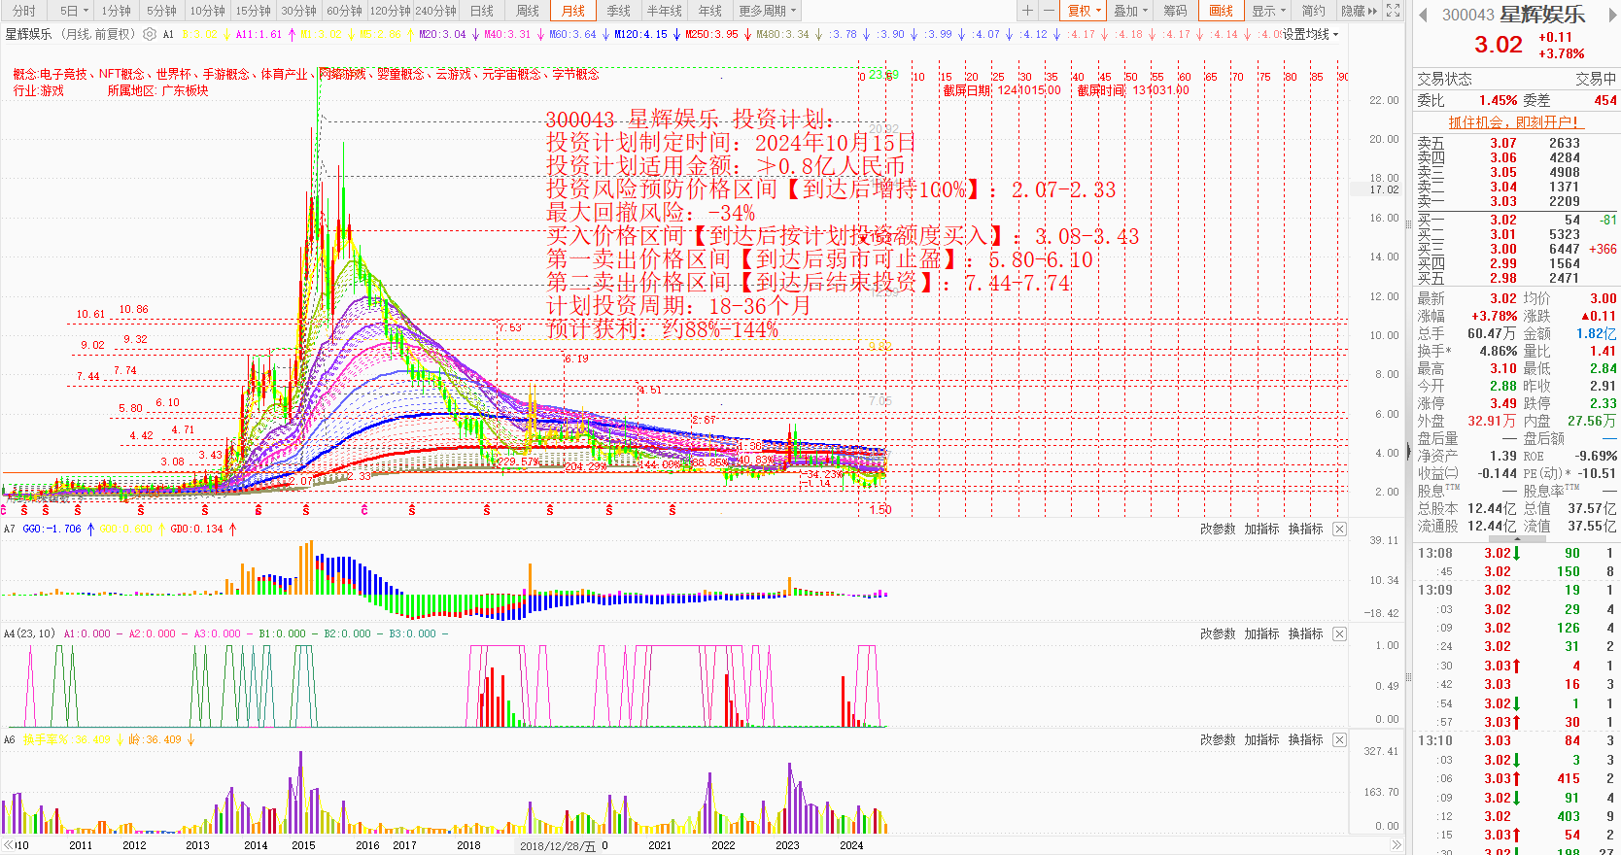1621x855 pixels.
Task: Hide side panel with 隐藏 arrows
Action: coord(1360,11)
